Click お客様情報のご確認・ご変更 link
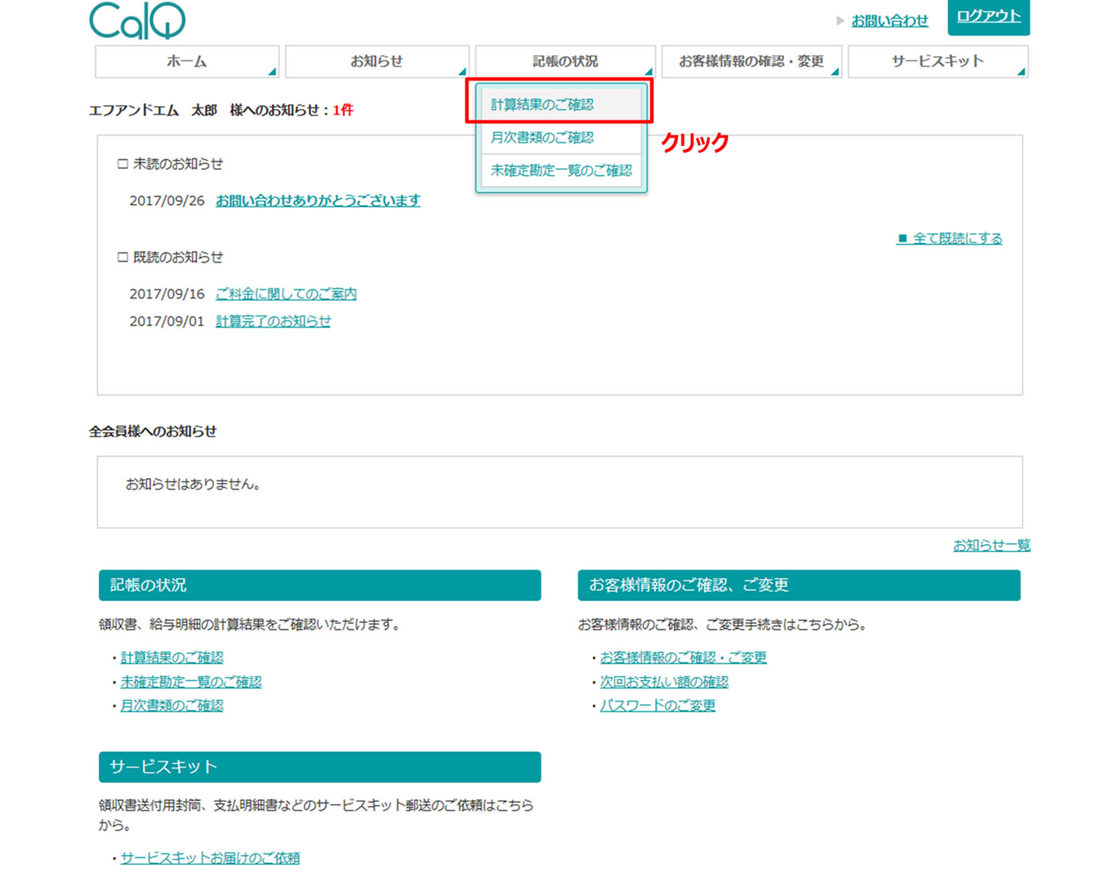Viewport: 1118px width, 876px height. 683,657
